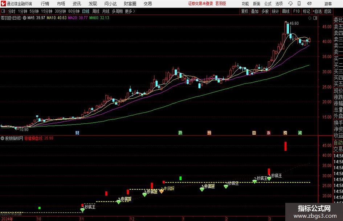
Task: Click the 返回 button
Action: click(x=327, y=11)
